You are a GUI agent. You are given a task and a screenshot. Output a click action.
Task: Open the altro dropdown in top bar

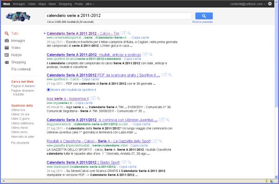pyautogui.click(x=90, y=4)
